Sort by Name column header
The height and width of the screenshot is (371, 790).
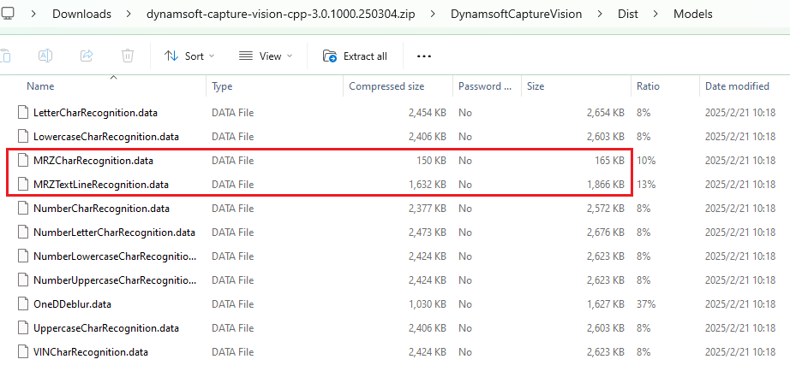pos(40,86)
